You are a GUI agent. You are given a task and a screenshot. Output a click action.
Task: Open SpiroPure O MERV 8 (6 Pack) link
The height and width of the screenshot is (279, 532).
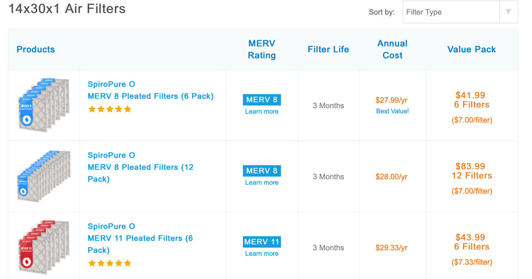[x=150, y=90]
